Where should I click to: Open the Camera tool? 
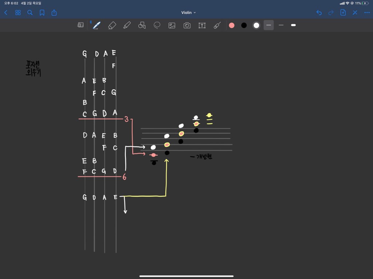187,25
